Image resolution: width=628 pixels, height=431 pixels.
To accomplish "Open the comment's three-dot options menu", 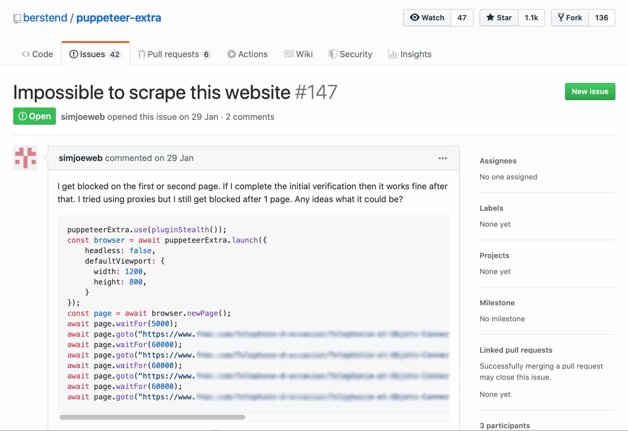I will coord(443,158).
